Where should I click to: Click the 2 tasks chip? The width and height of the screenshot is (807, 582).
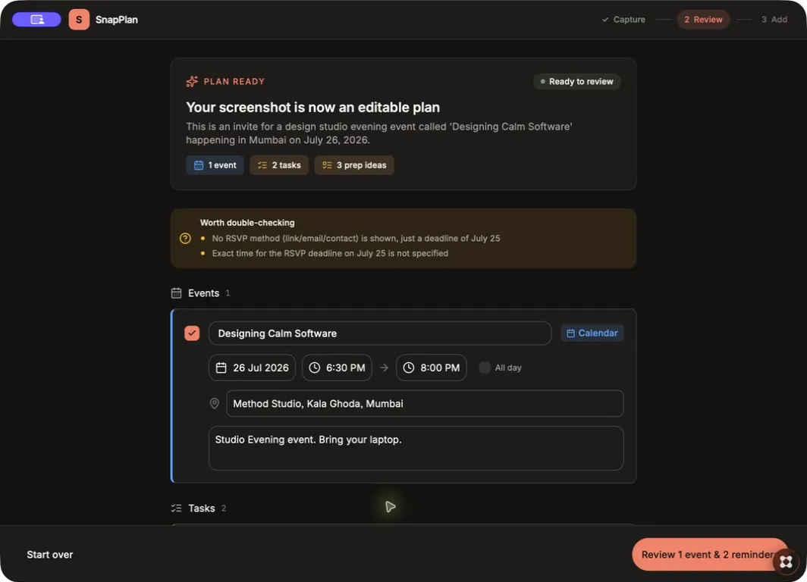(279, 165)
